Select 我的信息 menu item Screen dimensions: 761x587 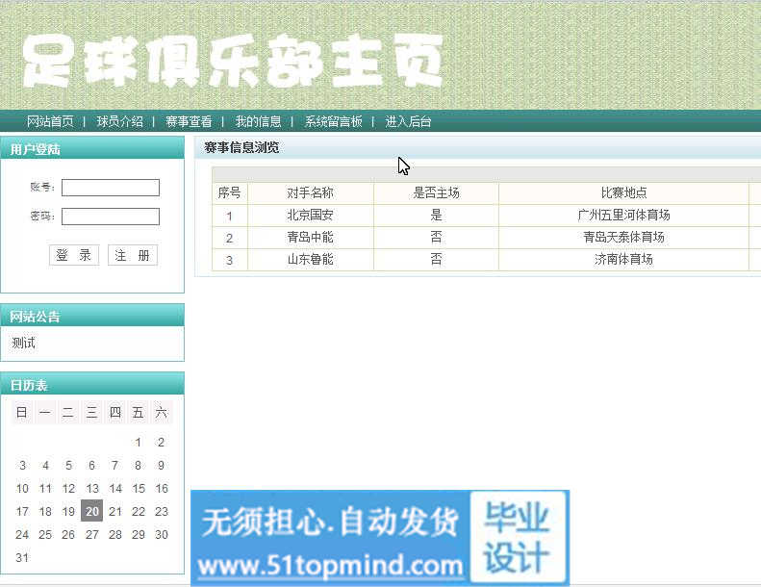258,121
